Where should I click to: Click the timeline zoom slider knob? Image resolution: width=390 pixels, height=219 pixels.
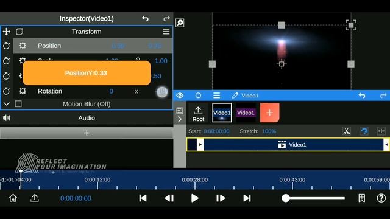tap(286, 198)
